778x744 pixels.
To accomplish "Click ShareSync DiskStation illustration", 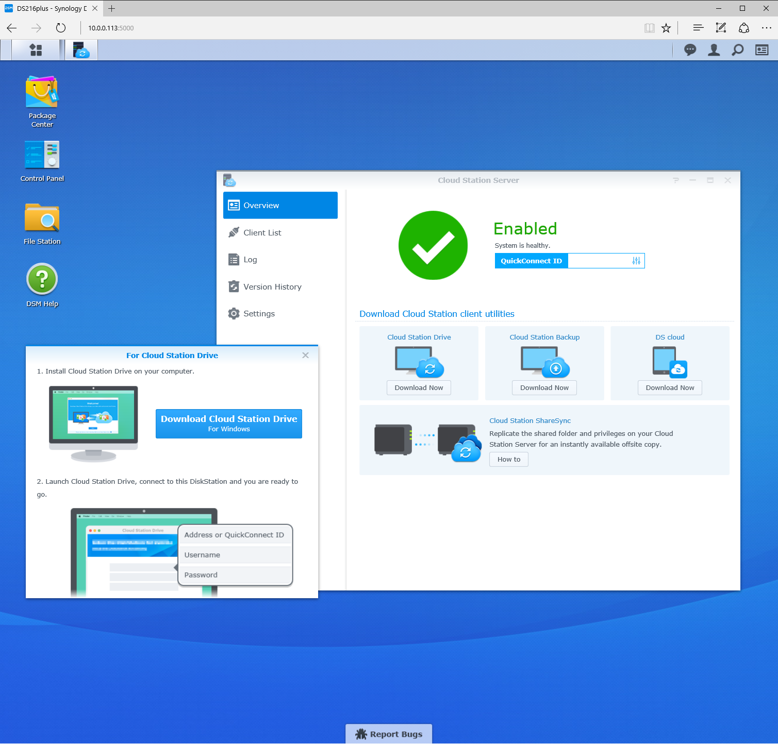I will pyautogui.click(x=427, y=442).
